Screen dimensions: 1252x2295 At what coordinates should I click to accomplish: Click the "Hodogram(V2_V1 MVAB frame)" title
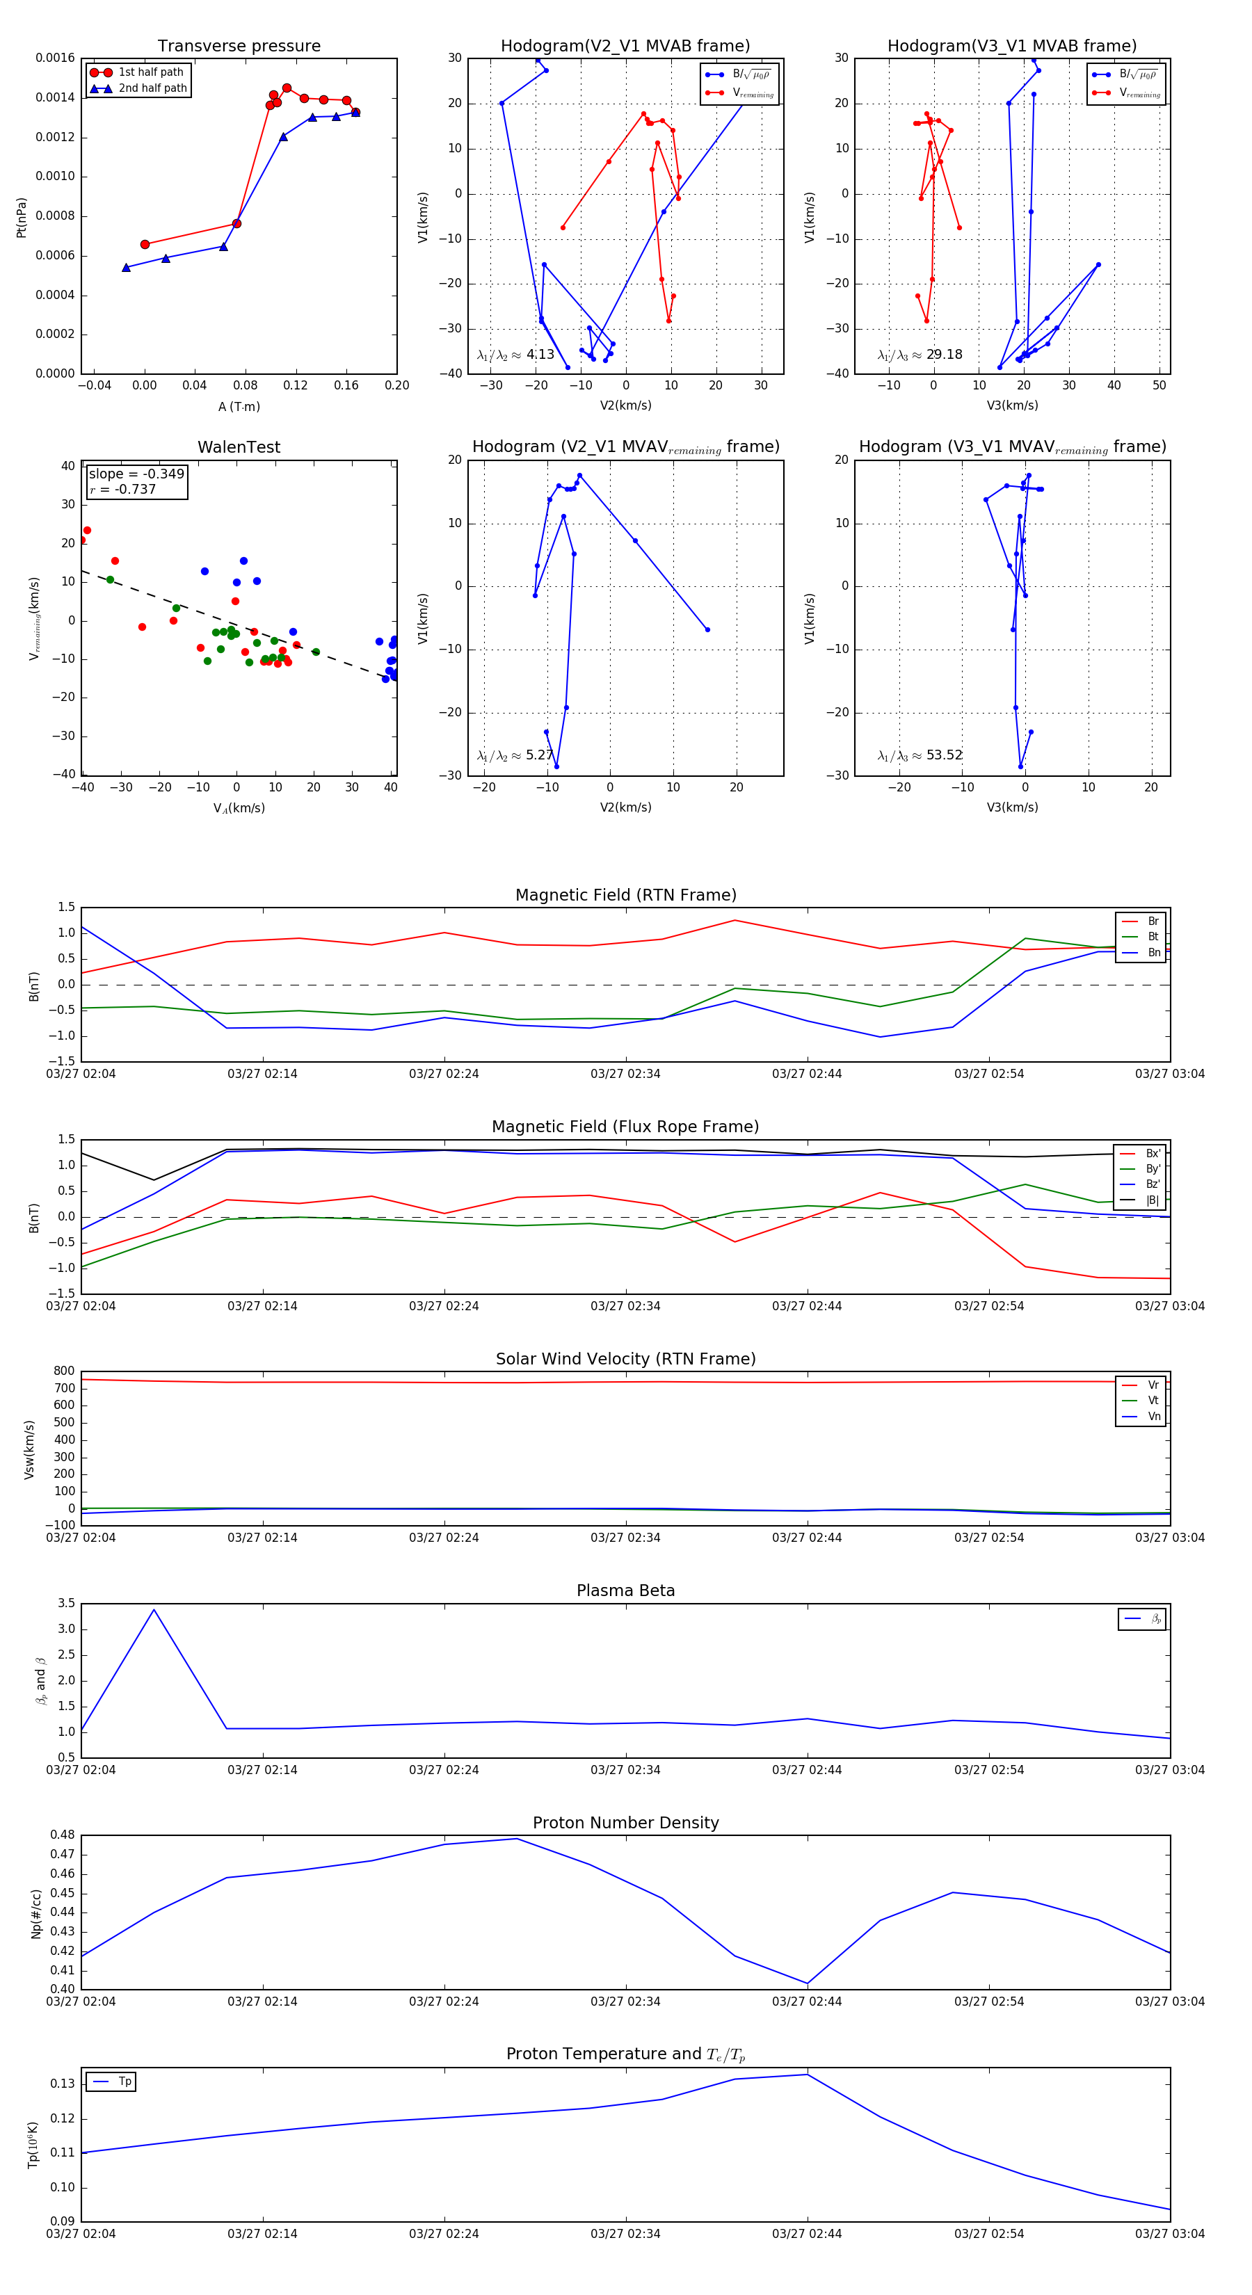625,47
